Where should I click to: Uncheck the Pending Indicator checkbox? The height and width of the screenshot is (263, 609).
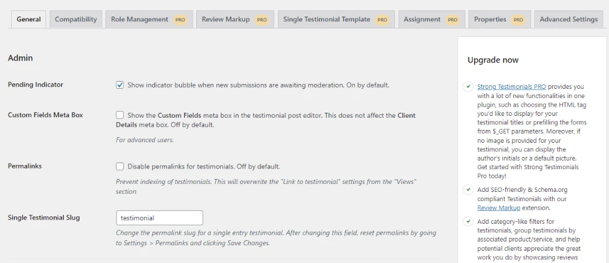tap(120, 85)
